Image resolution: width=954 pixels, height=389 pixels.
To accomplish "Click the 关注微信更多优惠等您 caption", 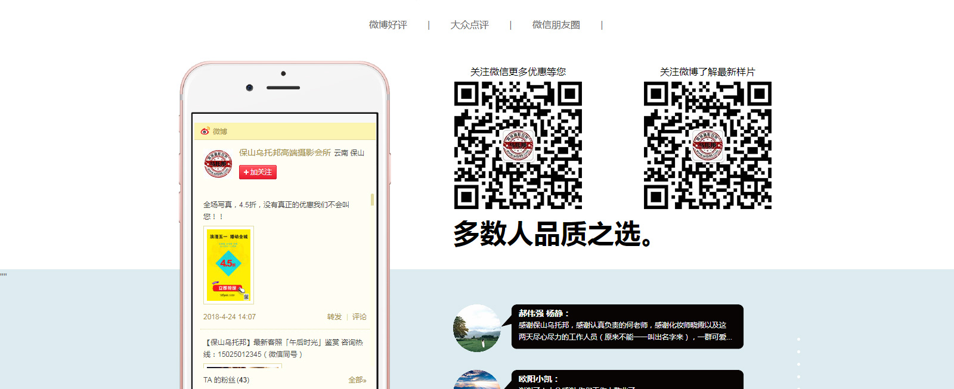I will (x=518, y=71).
